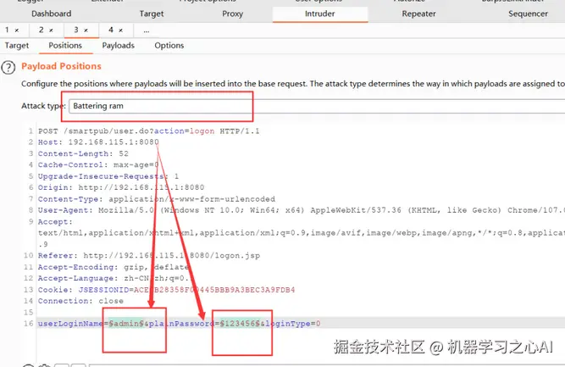Close Intruder tab 1 with its x
The image size is (565, 367).
coord(17,31)
